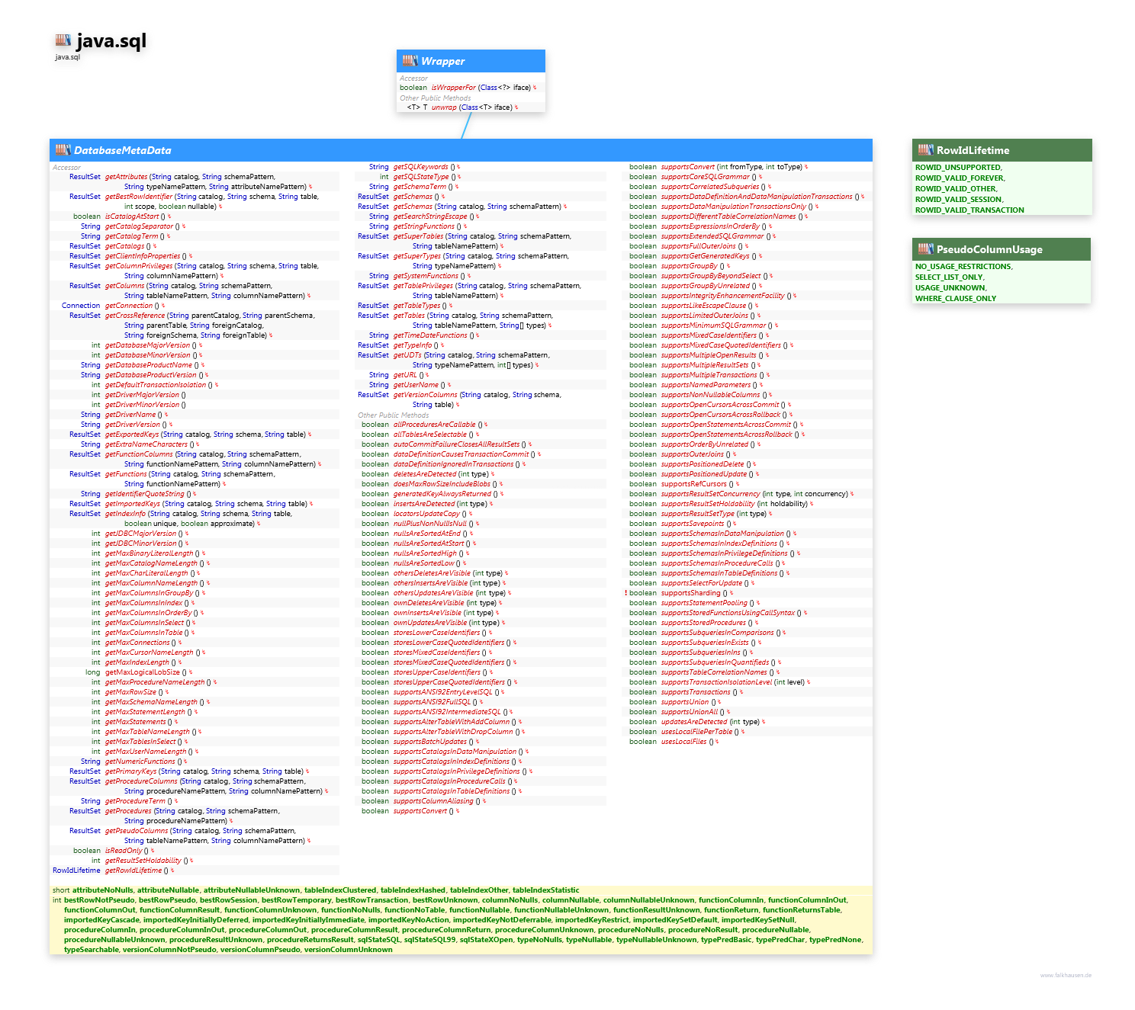Select the getPseudoColumns method
The width and height of the screenshot is (1135, 1010).
[x=136, y=831]
